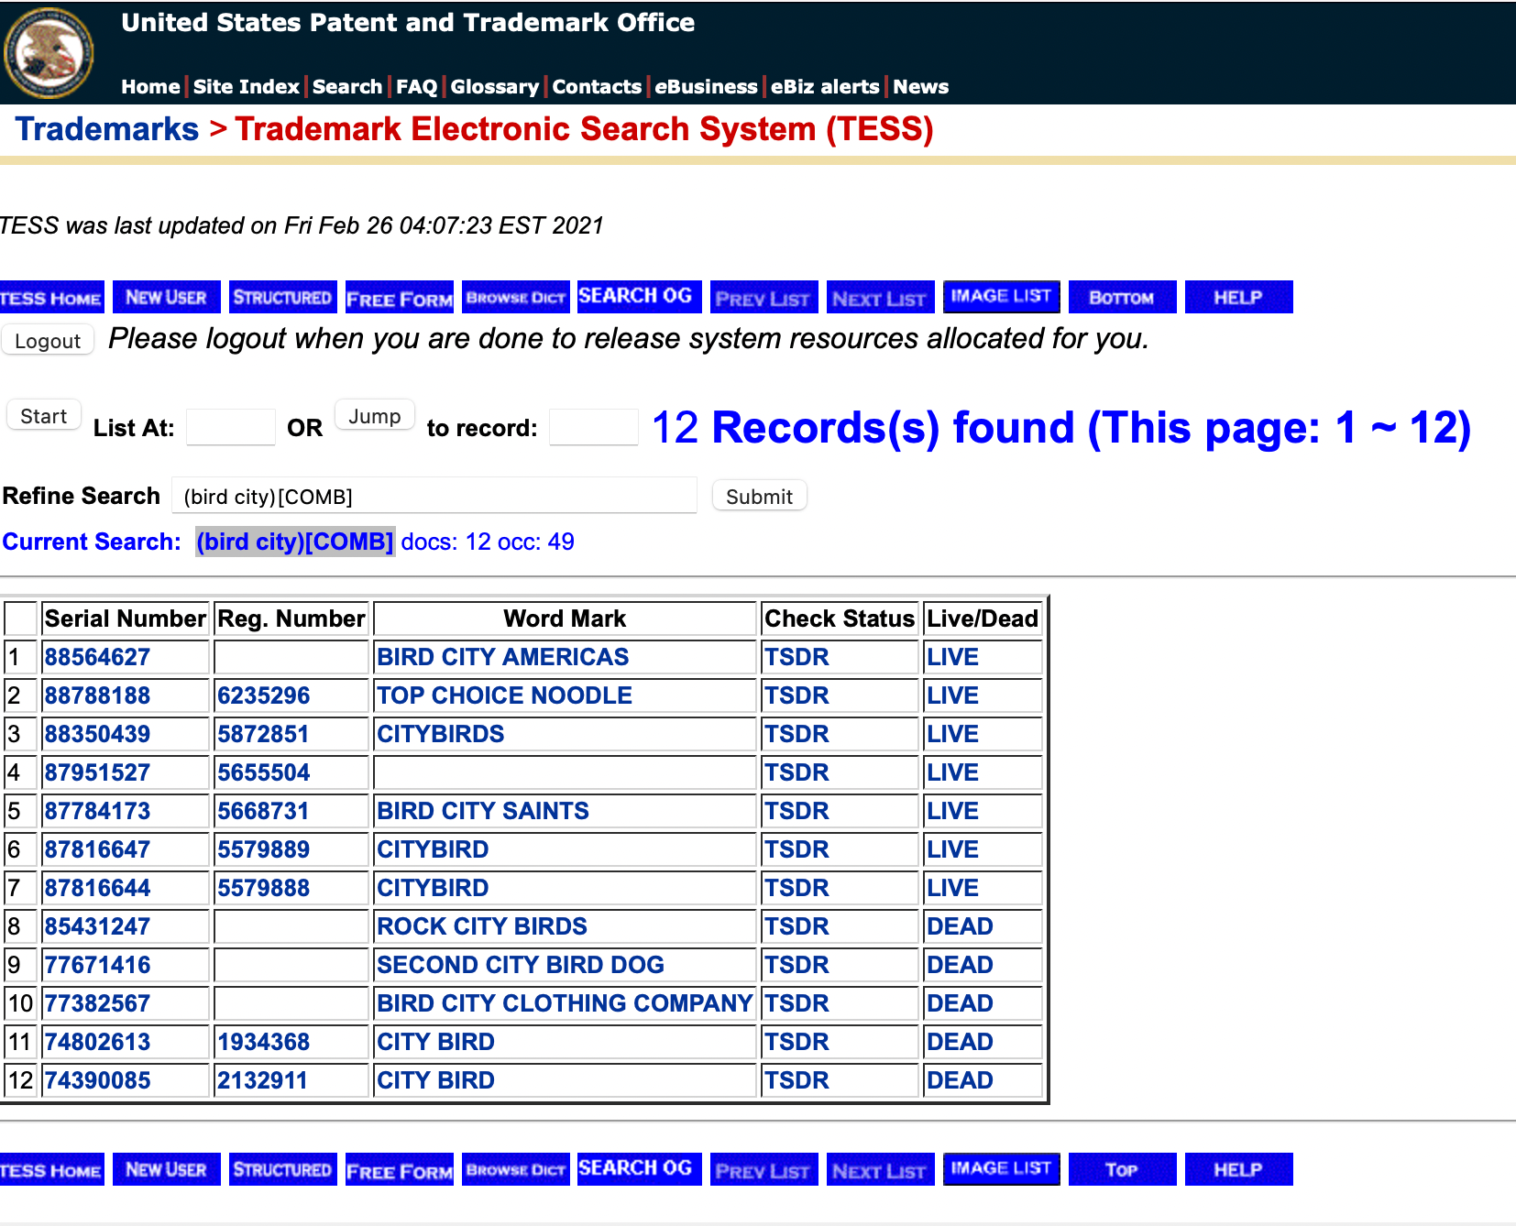Open Structured search in bottom toolbar
Image resolution: width=1516 pixels, height=1226 pixels.
(282, 1169)
